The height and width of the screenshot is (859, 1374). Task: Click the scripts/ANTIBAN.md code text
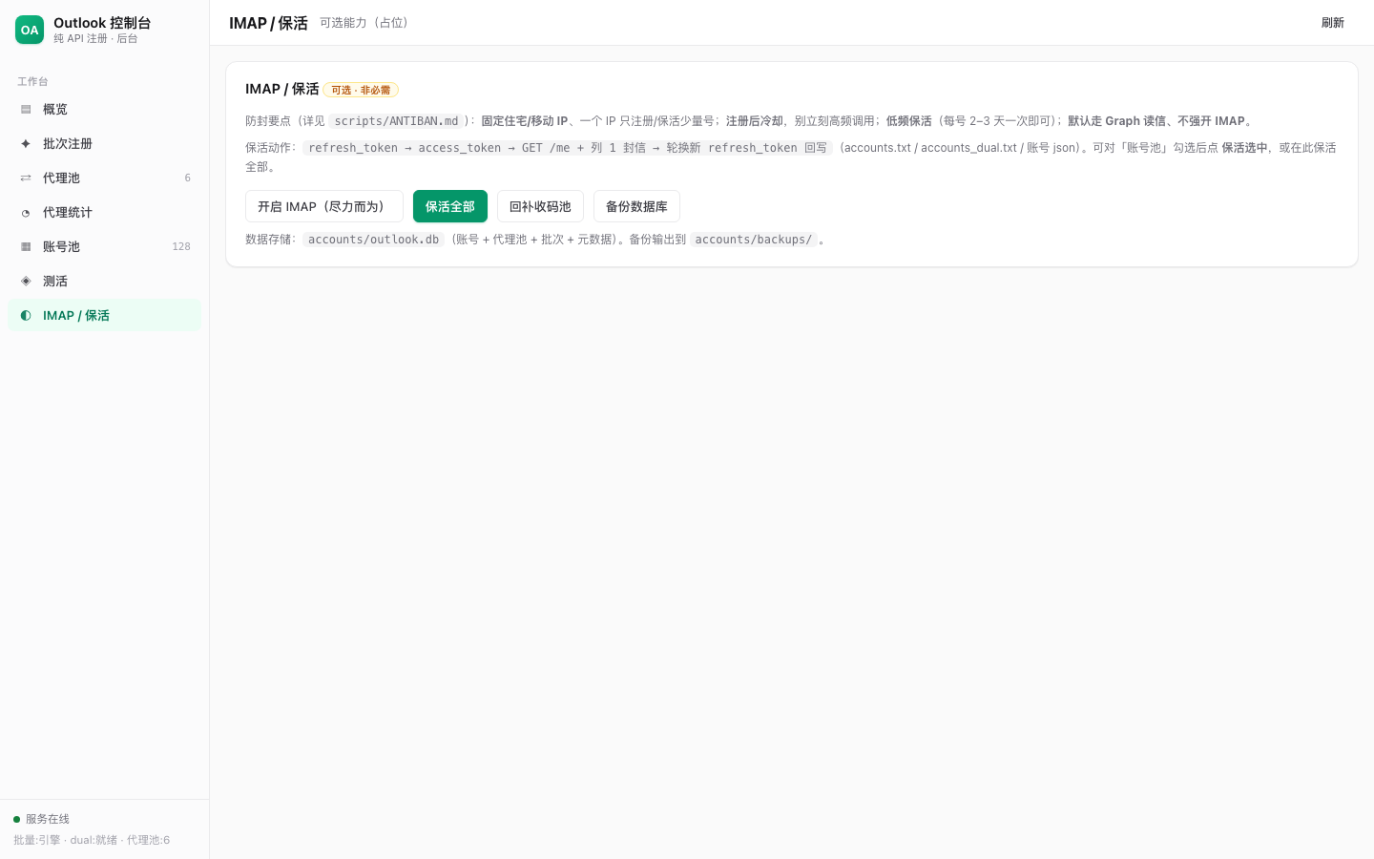tap(396, 121)
